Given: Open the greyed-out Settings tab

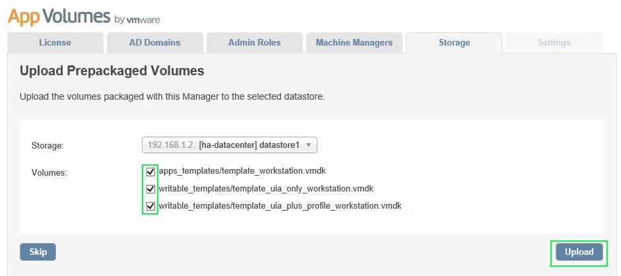Looking at the screenshot, I should [554, 43].
